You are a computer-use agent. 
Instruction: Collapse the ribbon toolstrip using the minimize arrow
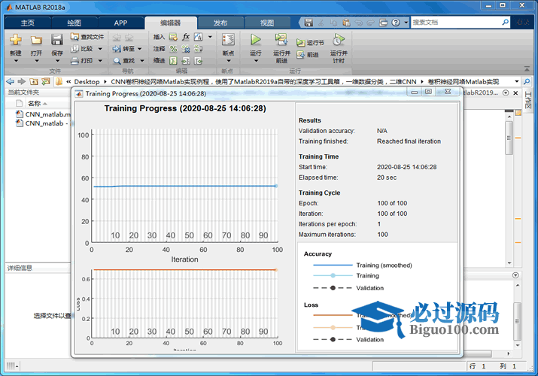527,69
